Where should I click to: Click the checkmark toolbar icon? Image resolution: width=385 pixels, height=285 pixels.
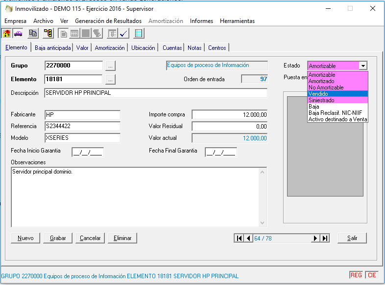[123, 33]
